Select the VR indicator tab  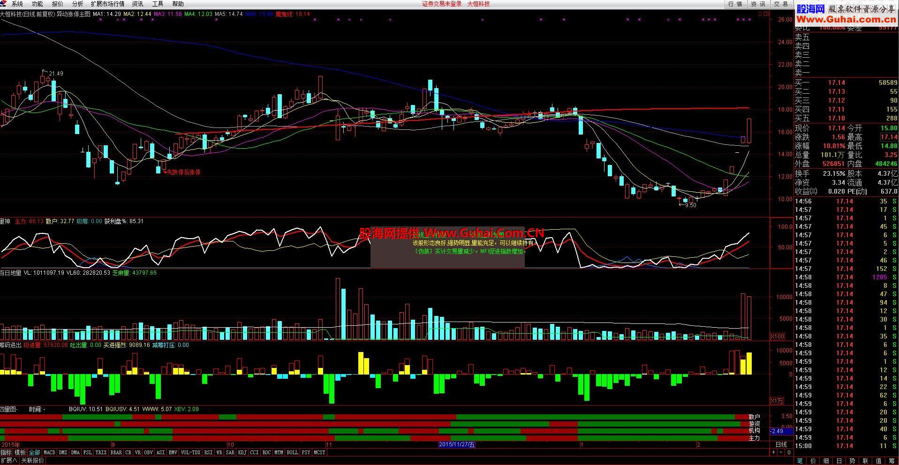click(138, 453)
